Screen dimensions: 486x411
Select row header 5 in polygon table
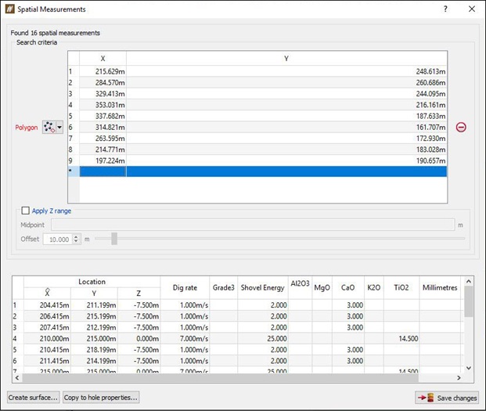pyautogui.click(x=74, y=116)
